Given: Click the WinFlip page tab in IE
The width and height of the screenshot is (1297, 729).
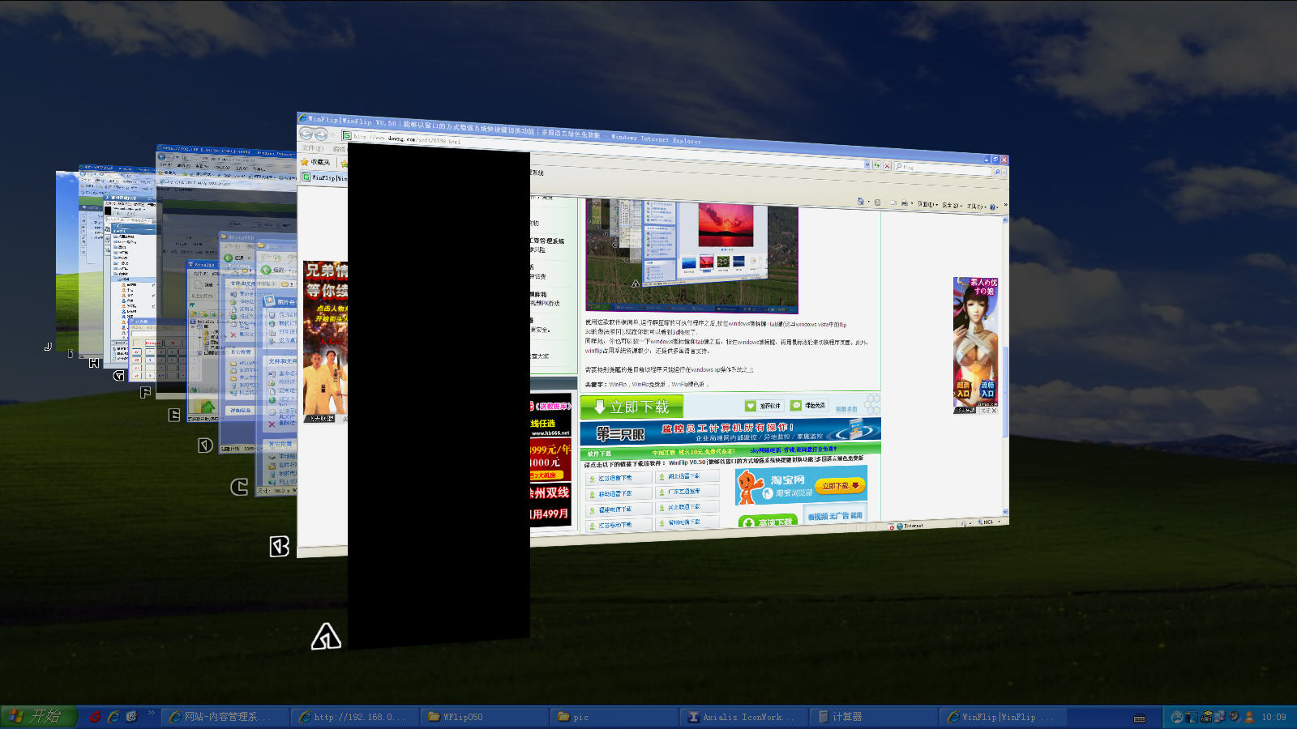Looking at the screenshot, I should [324, 177].
